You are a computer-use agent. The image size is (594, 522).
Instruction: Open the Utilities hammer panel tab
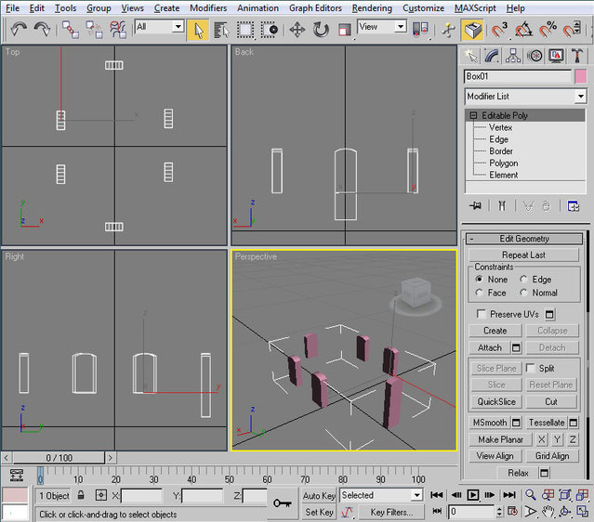pos(578,56)
